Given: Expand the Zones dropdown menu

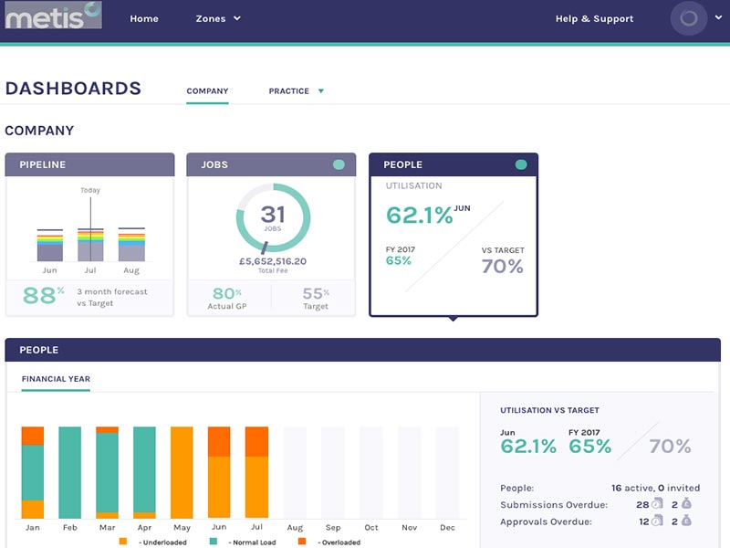Looking at the screenshot, I should pyautogui.click(x=219, y=17).
